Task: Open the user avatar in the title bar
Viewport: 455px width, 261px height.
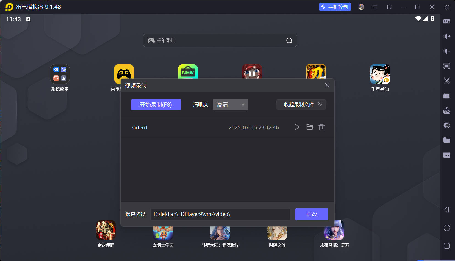Action: pos(361,7)
